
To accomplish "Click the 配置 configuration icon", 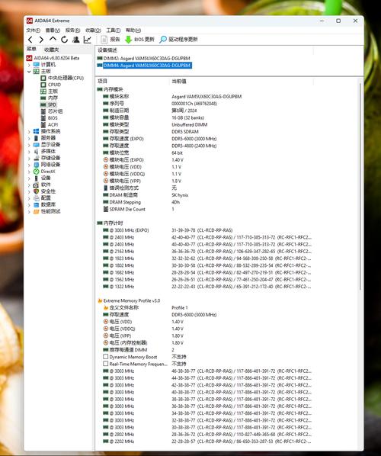I will pyautogui.click(x=37, y=198).
